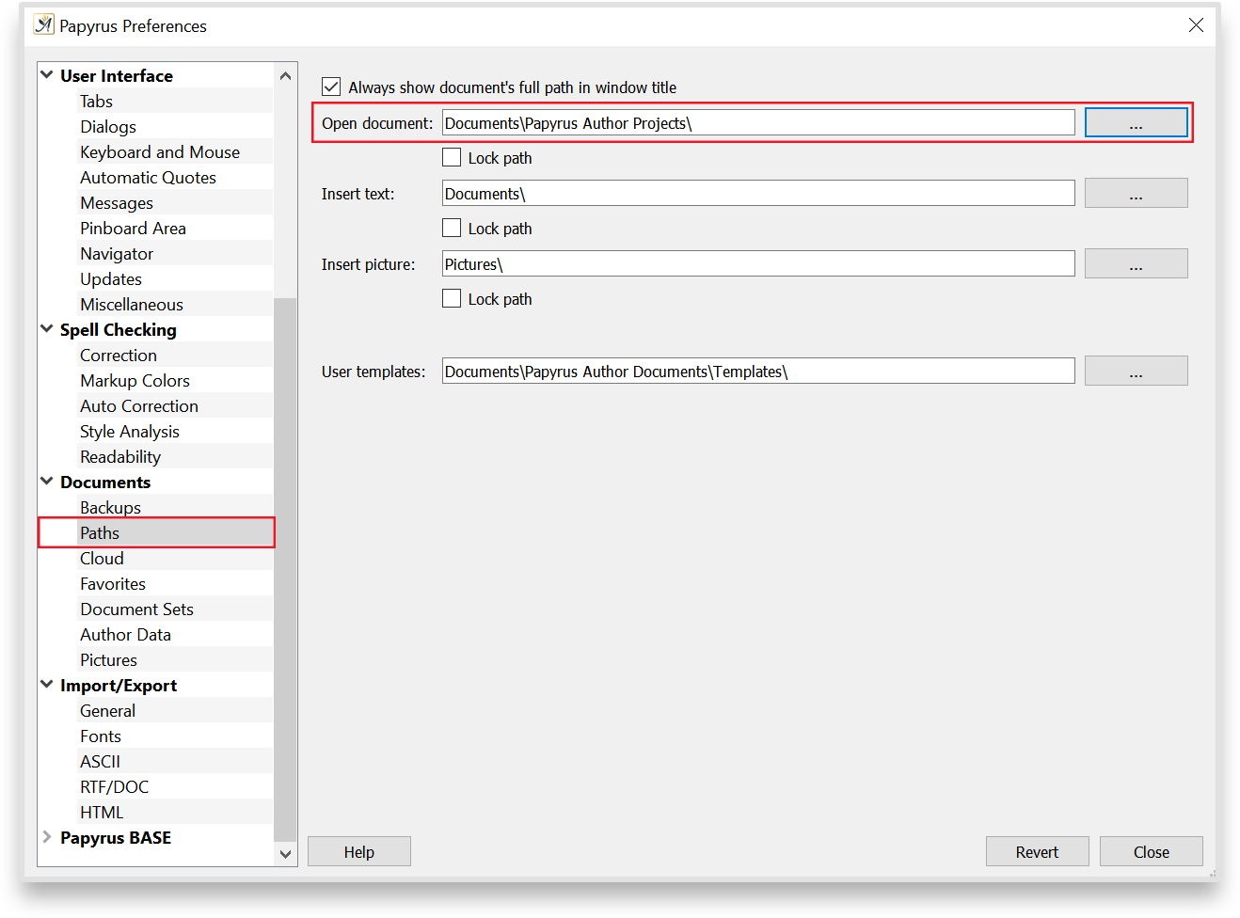Collapse the Documents tree section

click(47, 481)
